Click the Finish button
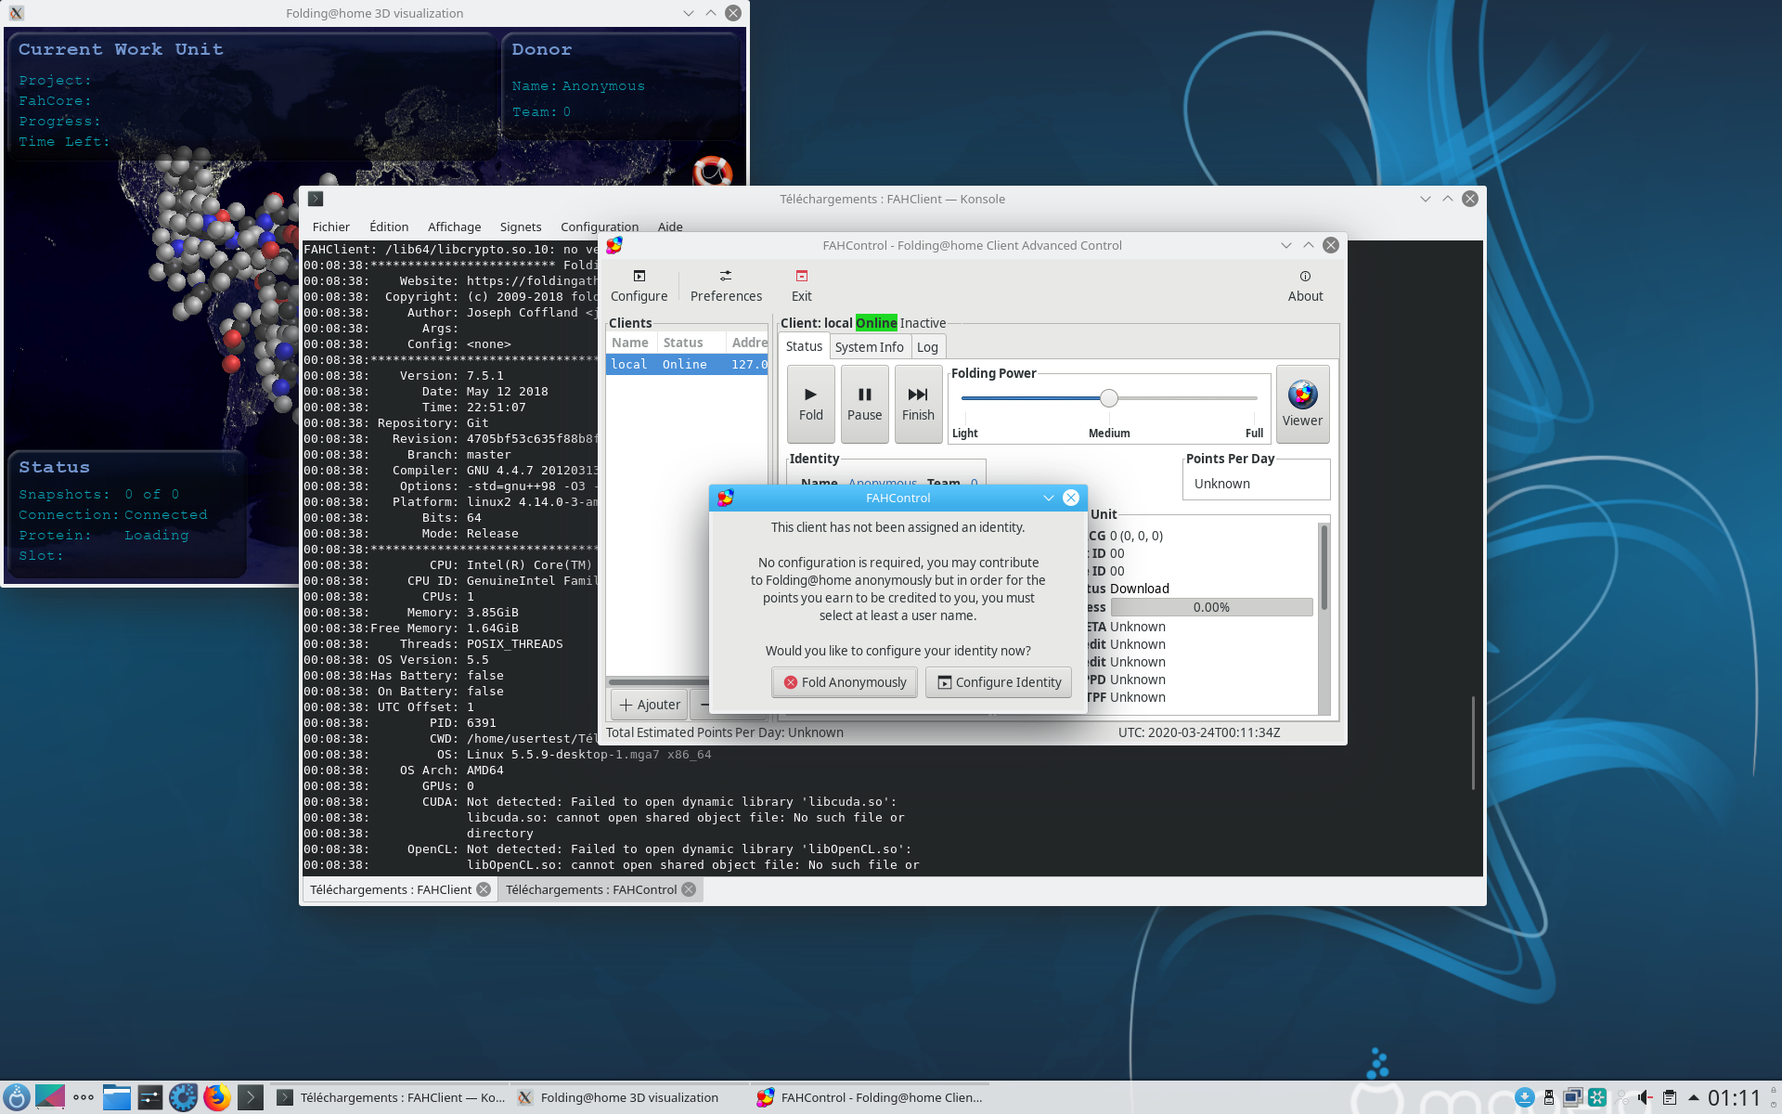This screenshot has width=1782, height=1114. tap(918, 404)
